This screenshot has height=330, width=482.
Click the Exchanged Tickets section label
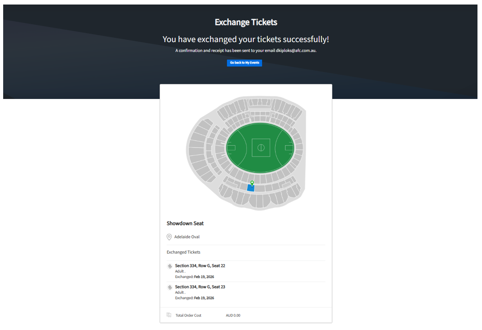tap(183, 252)
